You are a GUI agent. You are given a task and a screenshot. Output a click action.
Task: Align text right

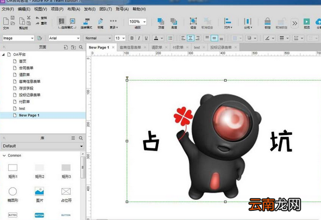[198, 38]
